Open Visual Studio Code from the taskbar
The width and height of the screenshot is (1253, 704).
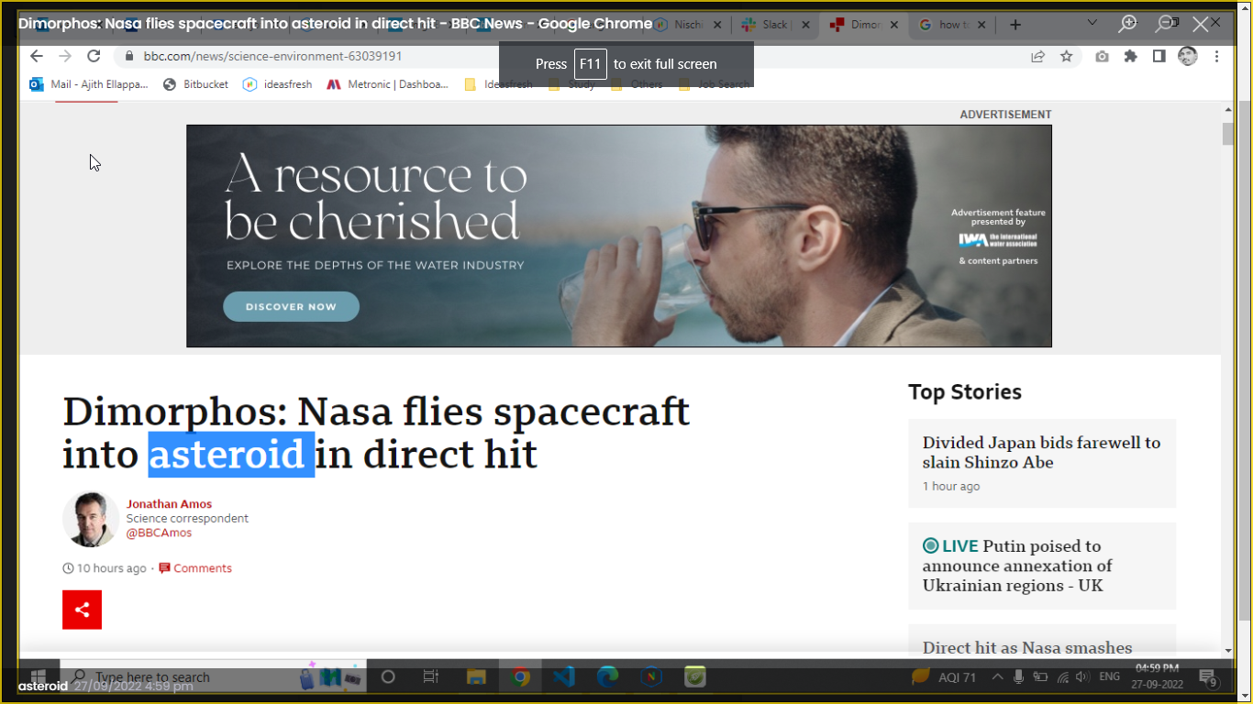(x=564, y=677)
